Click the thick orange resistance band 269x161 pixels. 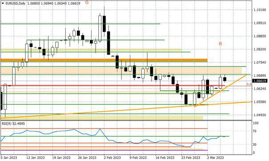[104, 60]
